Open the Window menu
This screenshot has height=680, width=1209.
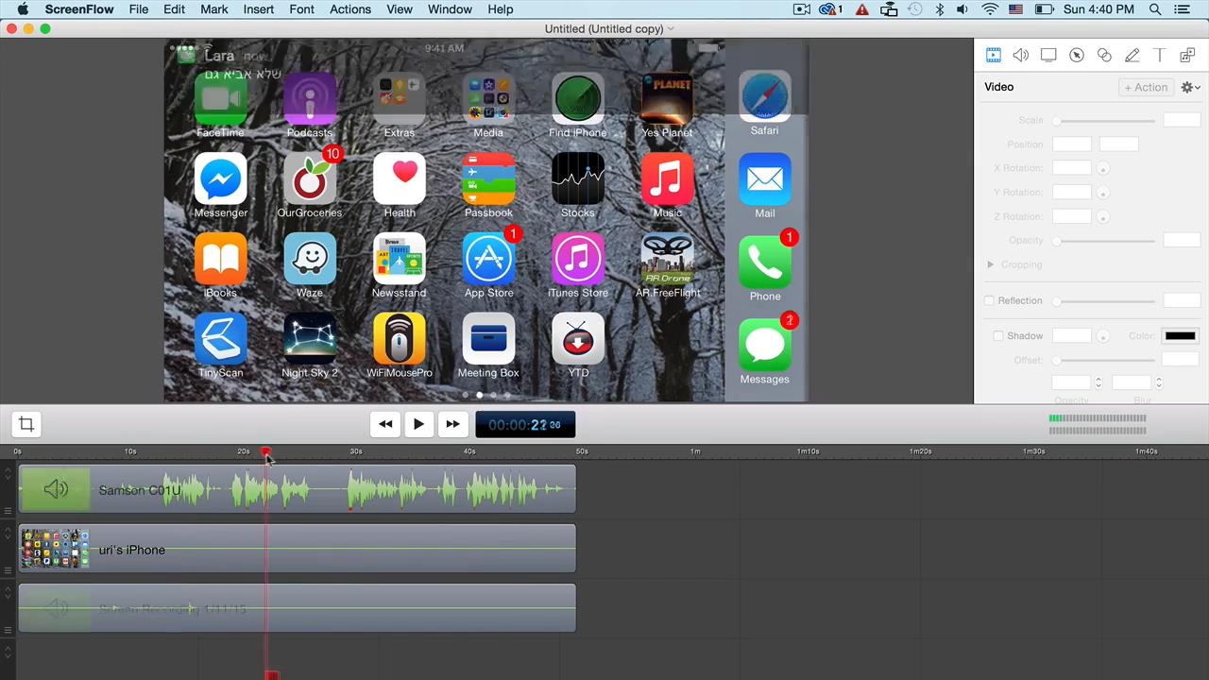pyautogui.click(x=450, y=9)
